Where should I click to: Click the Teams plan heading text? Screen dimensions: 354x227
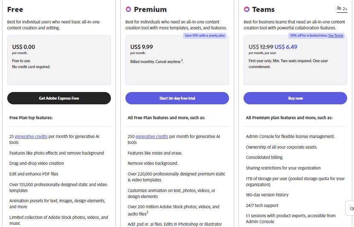(263, 9)
